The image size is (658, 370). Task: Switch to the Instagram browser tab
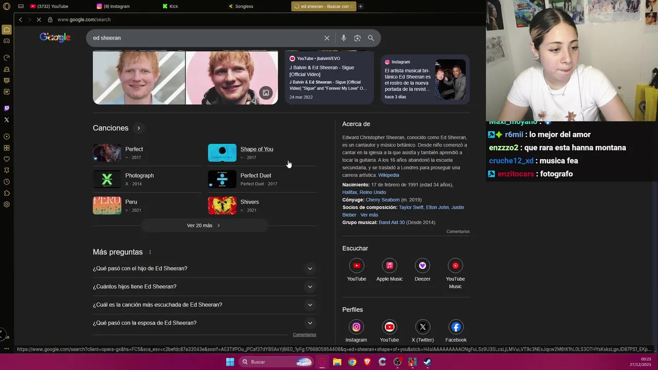click(x=116, y=6)
